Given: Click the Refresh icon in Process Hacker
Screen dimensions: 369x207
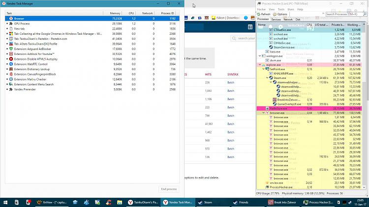Looking at the screenshot, I should point(259,14).
